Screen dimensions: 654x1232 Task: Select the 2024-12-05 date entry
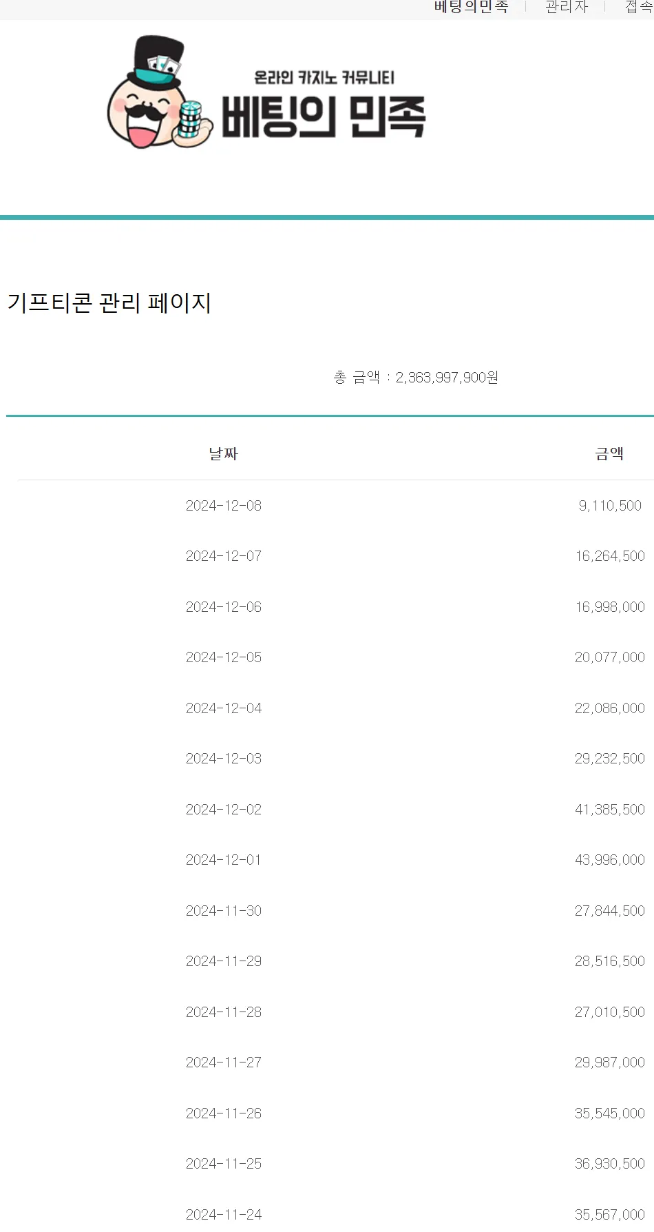224,657
